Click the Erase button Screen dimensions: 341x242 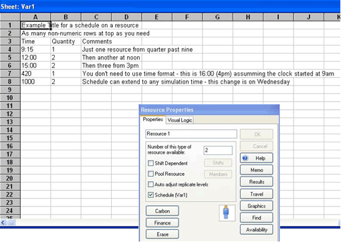pyautogui.click(x=162, y=234)
